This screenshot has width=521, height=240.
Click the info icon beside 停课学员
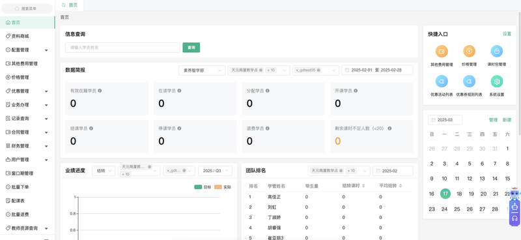pyautogui.click(x=179, y=128)
